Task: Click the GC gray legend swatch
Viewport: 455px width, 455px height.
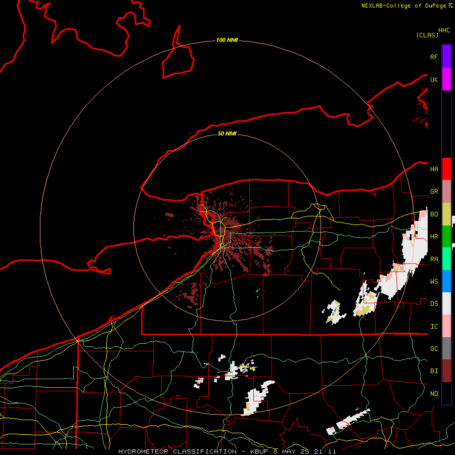Action: click(x=446, y=348)
